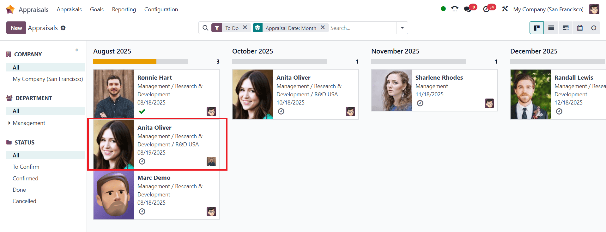
Task: Open Ronnie Hart's photo thumbnail
Action: point(114,94)
